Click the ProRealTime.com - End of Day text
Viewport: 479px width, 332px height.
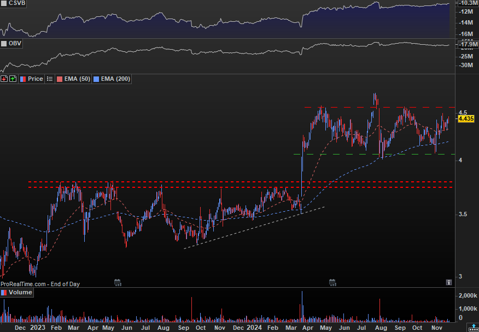coord(40,284)
